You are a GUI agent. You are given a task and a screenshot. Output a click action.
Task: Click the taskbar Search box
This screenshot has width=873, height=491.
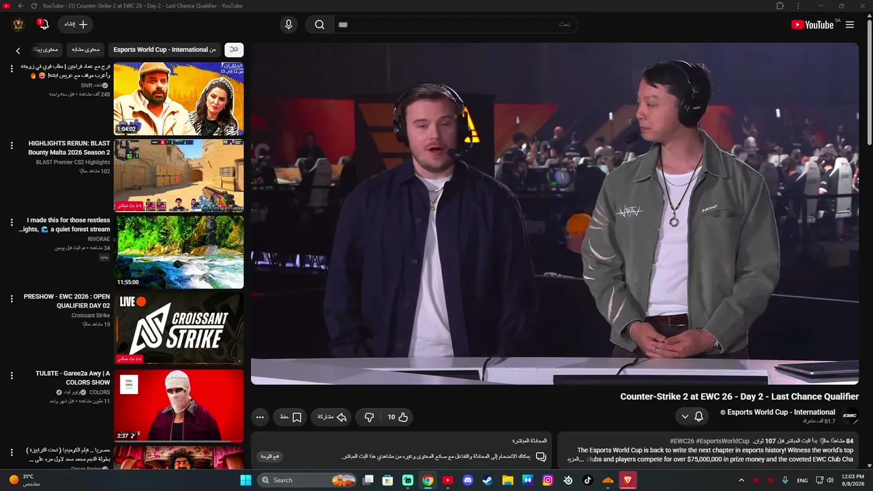pos(308,480)
